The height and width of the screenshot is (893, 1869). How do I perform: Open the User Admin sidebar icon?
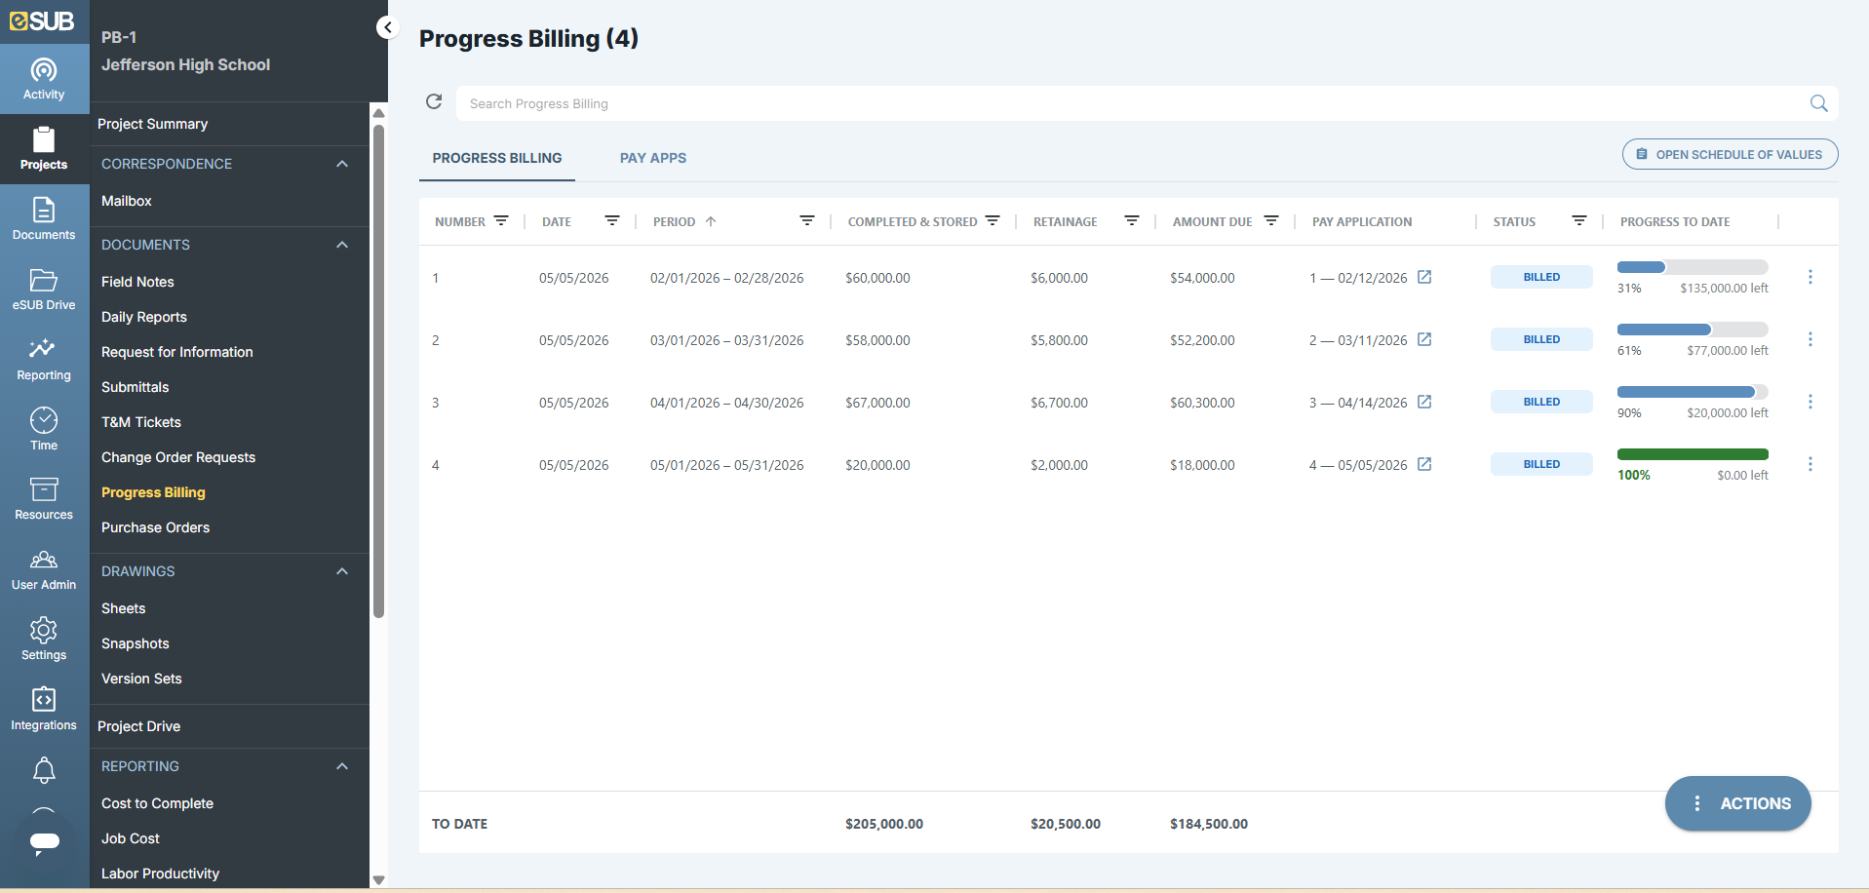tap(44, 569)
